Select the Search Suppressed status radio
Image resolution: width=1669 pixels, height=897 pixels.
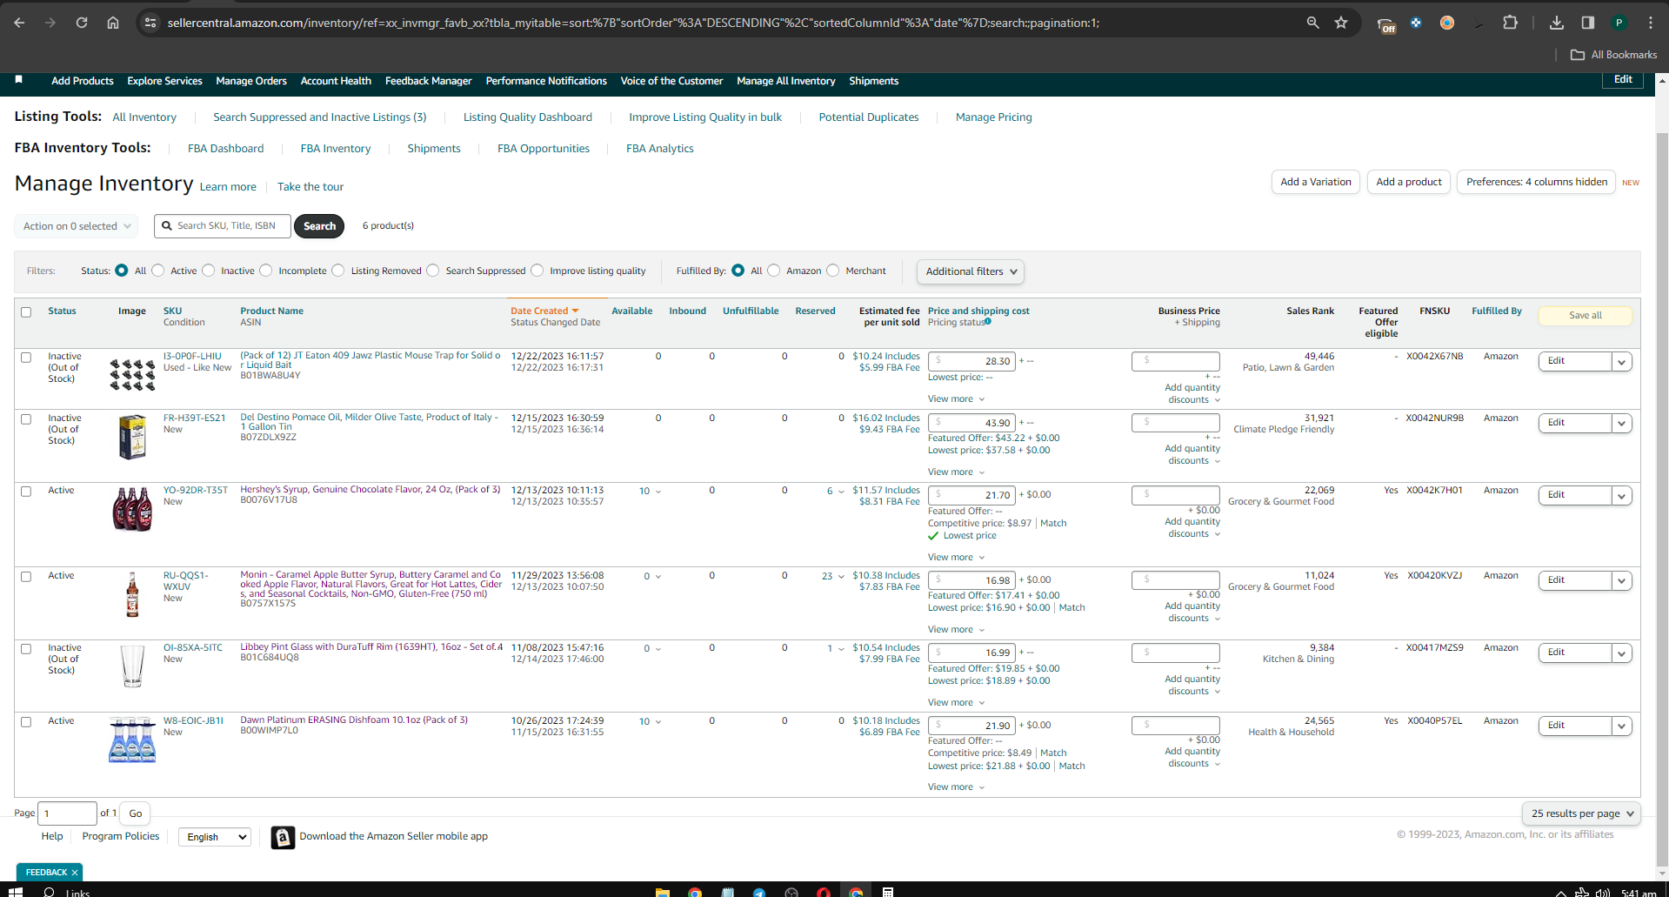click(x=433, y=271)
